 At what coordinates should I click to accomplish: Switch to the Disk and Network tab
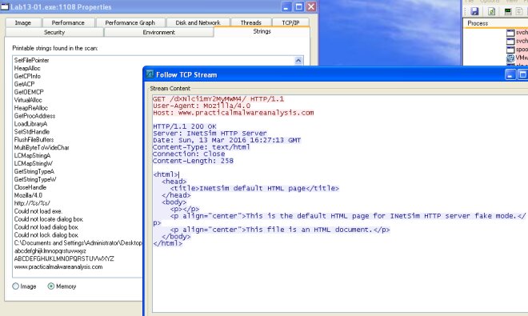(x=198, y=22)
